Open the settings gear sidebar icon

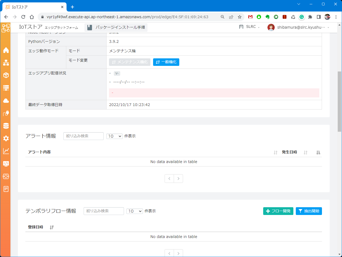coord(6,138)
